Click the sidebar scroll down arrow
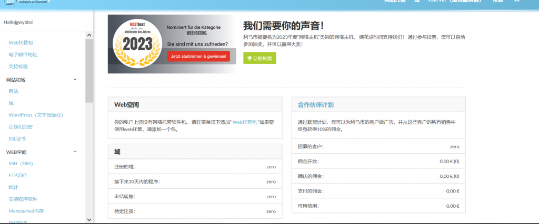Viewport: 539px width, 224px height. (89, 219)
